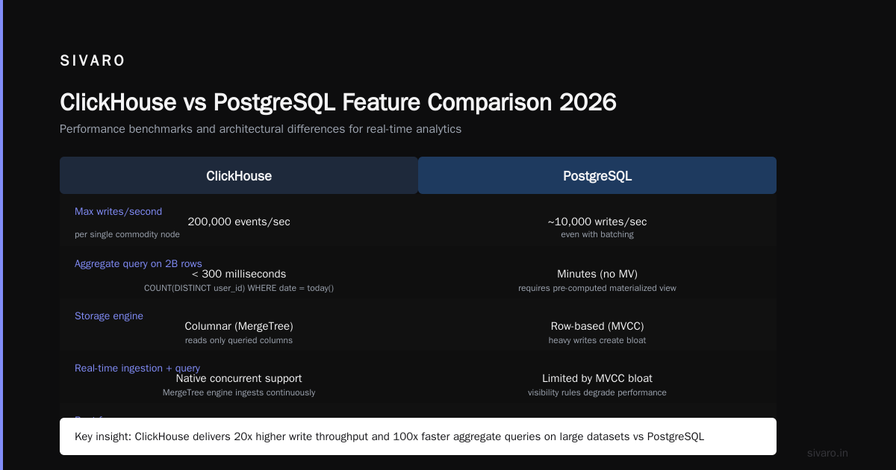896x470 pixels.
Task: Click 'reads only queried columns' note
Action: tap(239, 340)
